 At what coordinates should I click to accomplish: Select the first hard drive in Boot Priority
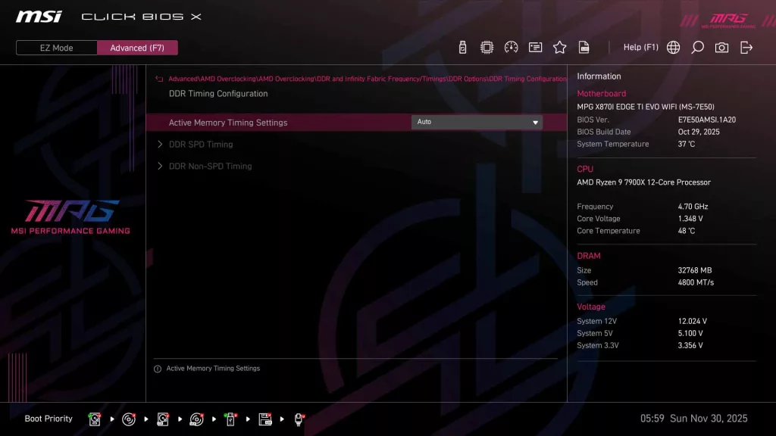94,419
